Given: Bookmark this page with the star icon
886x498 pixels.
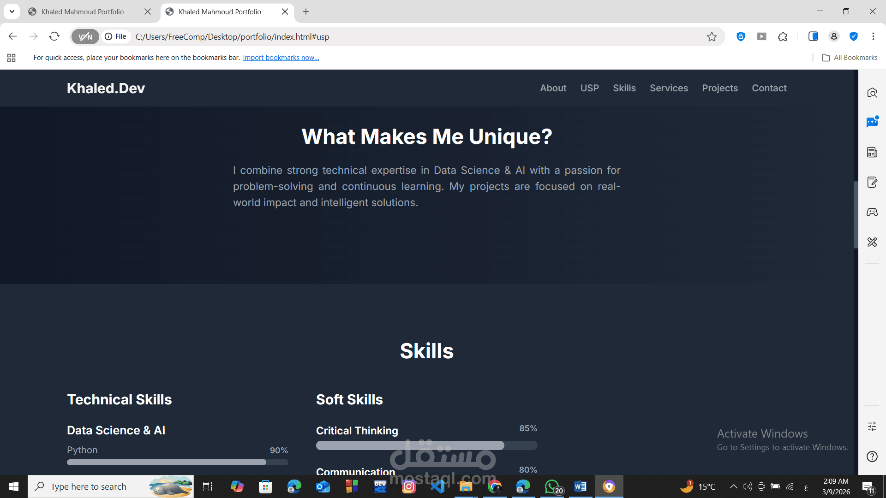Looking at the screenshot, I should point(712,37).
